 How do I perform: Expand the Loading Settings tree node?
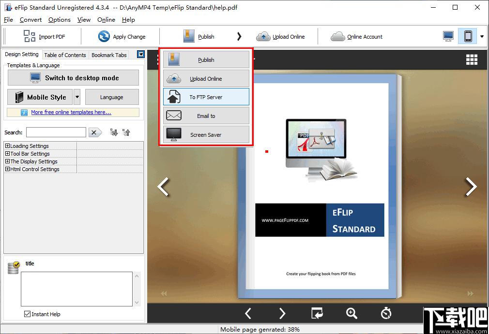click(7, 146)
